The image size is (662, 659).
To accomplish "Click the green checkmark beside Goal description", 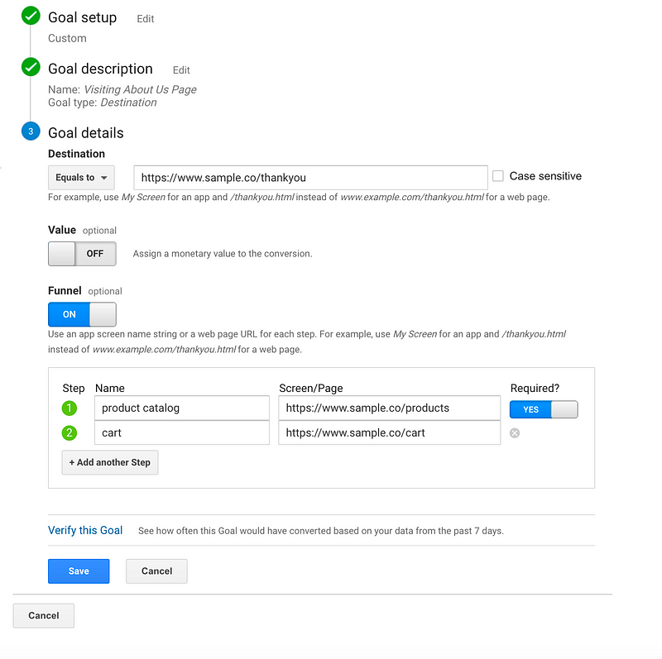I will tap(31, 67).
